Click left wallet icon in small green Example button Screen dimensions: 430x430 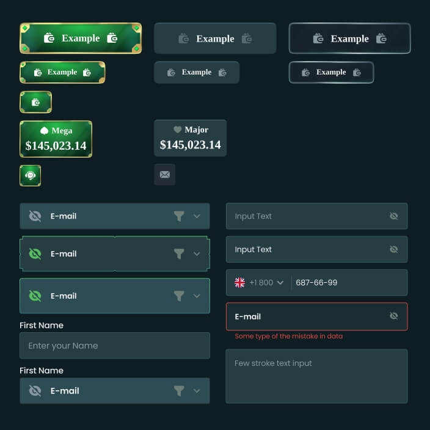pos(38,73)
